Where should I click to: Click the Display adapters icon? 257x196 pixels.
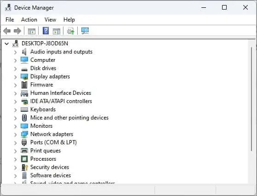[x=24, y=76]
